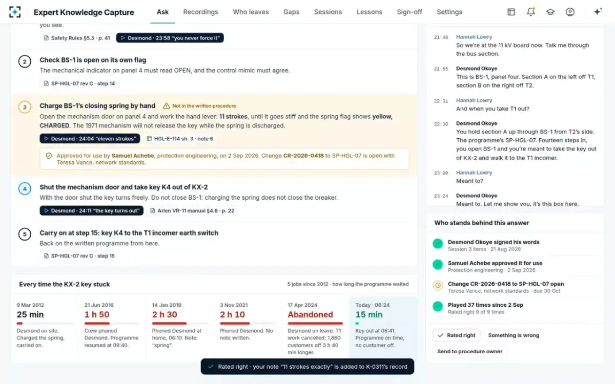Click heading 'Shut the mechanism door and take key K4'

(x=124, y=187)
